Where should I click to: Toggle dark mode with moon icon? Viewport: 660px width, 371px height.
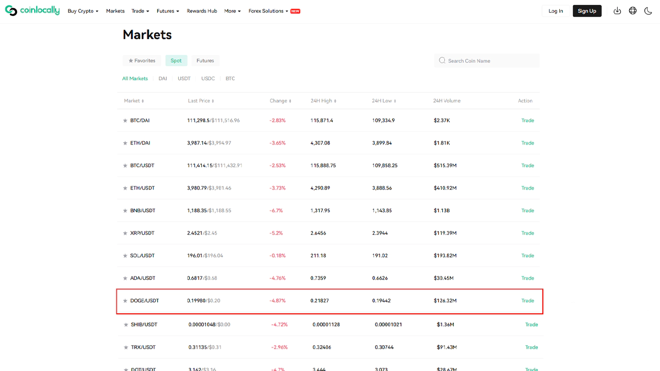(648, 11)
